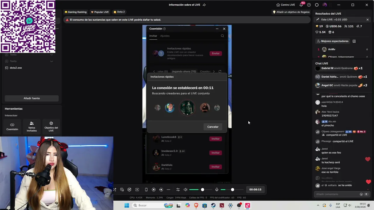Open Brave browser from taskbar
Screen dimensions: 374x210
pos(196,205)
